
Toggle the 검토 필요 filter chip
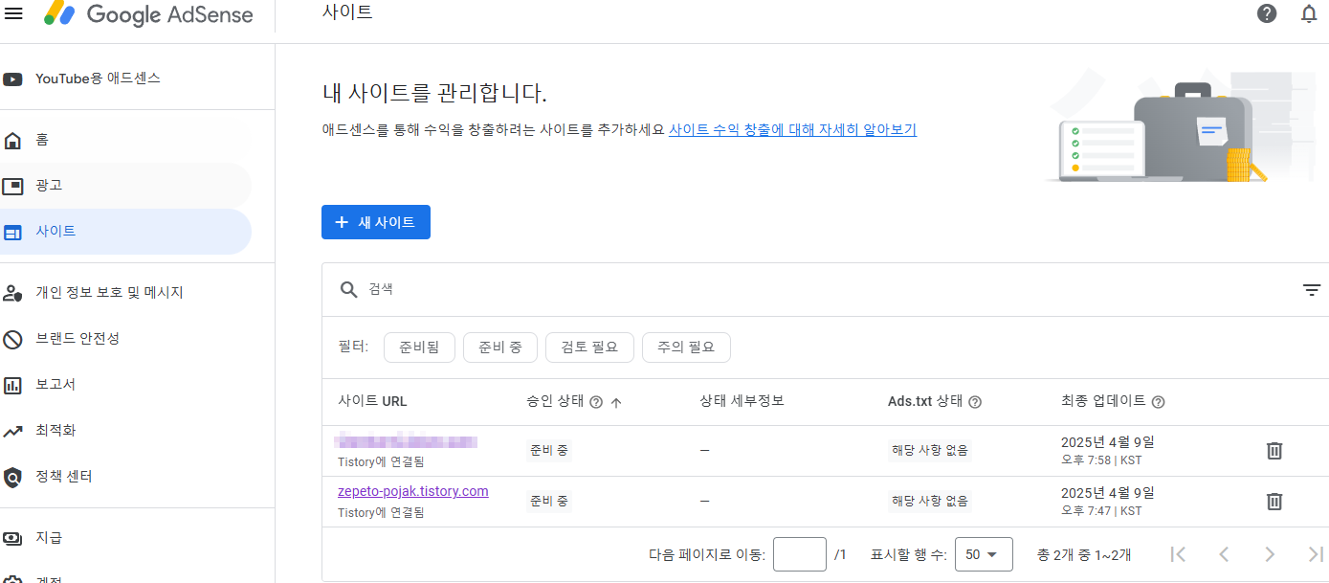click(x=589, y=348)
